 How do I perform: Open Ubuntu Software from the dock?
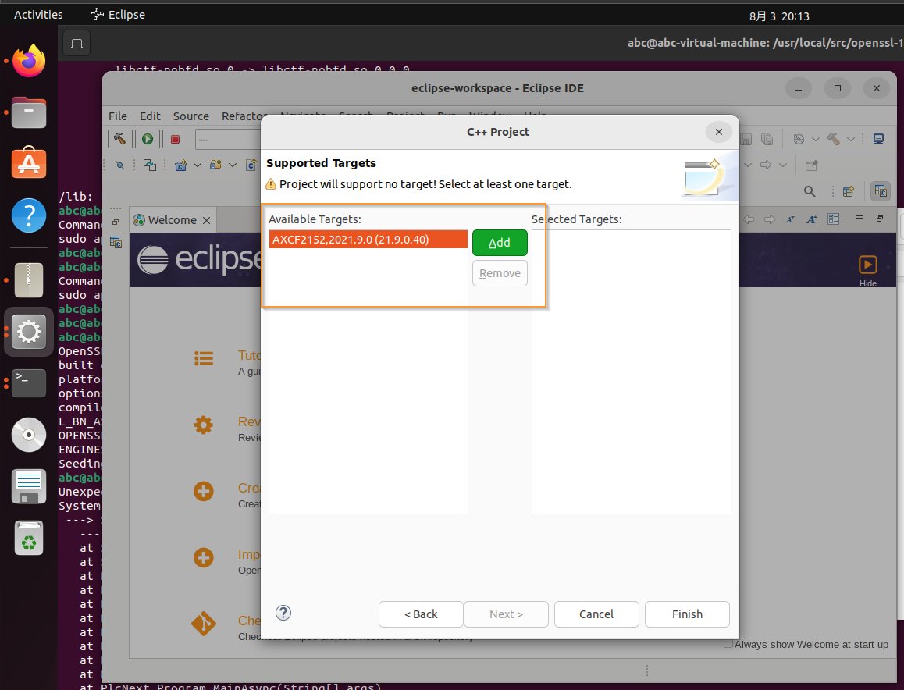29,163
